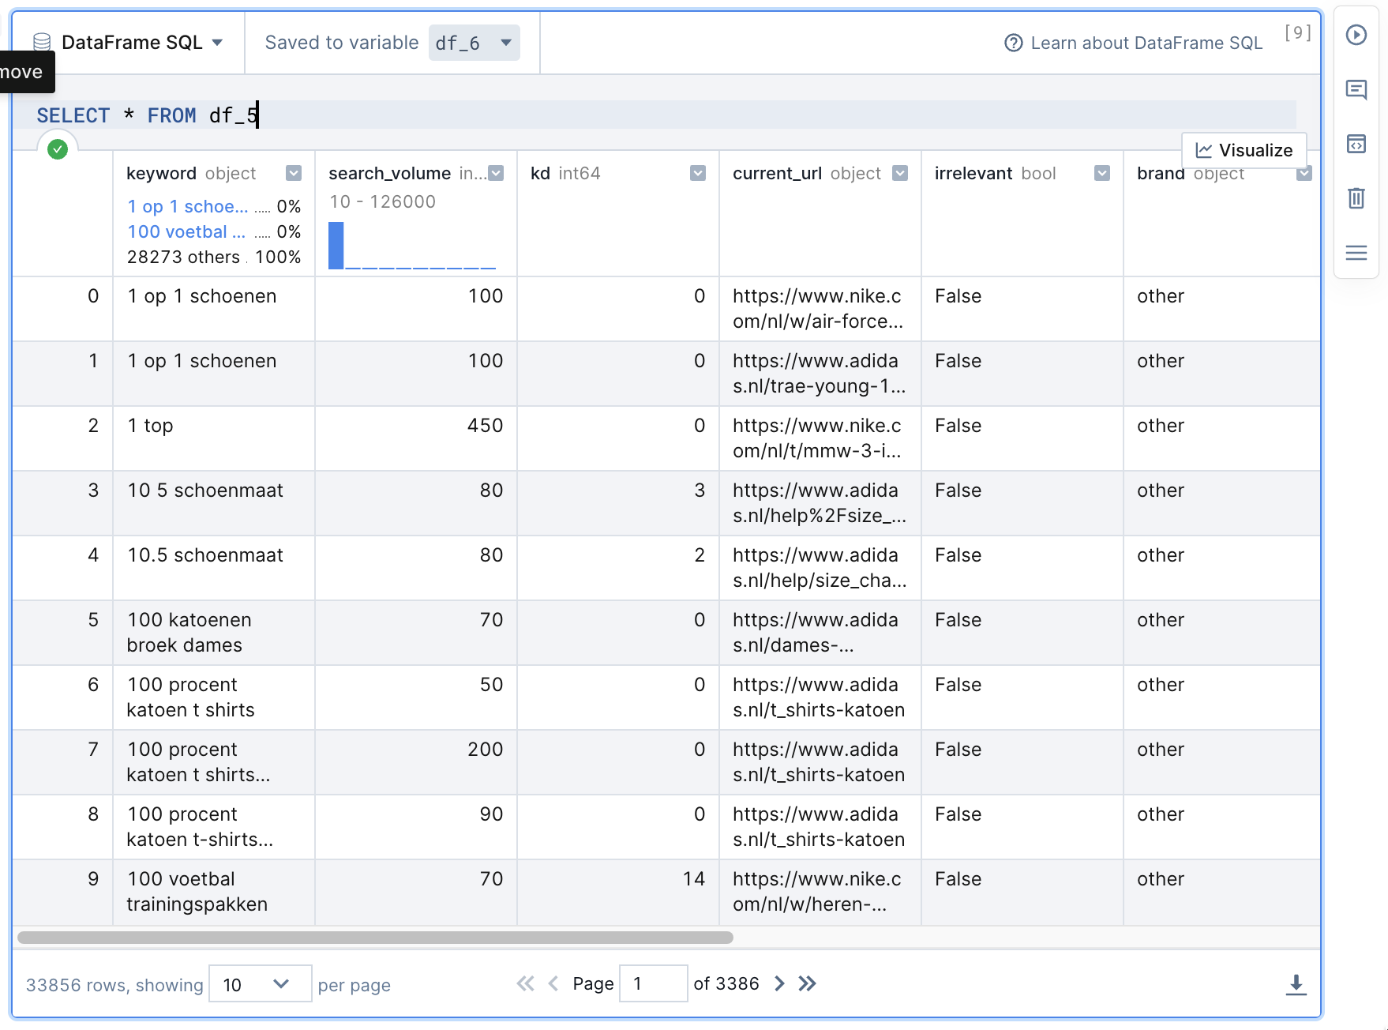
Task: Select search volume value 200
Action: [416, 762]
